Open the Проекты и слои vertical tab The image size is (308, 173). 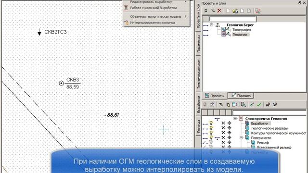pos(198,16)
